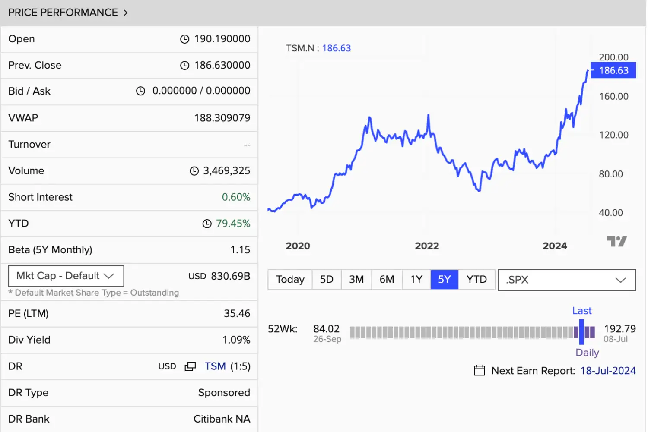Click the Prev. Close value 186.630000
Screen dimensions: 648x432
[x=222, y=65]
